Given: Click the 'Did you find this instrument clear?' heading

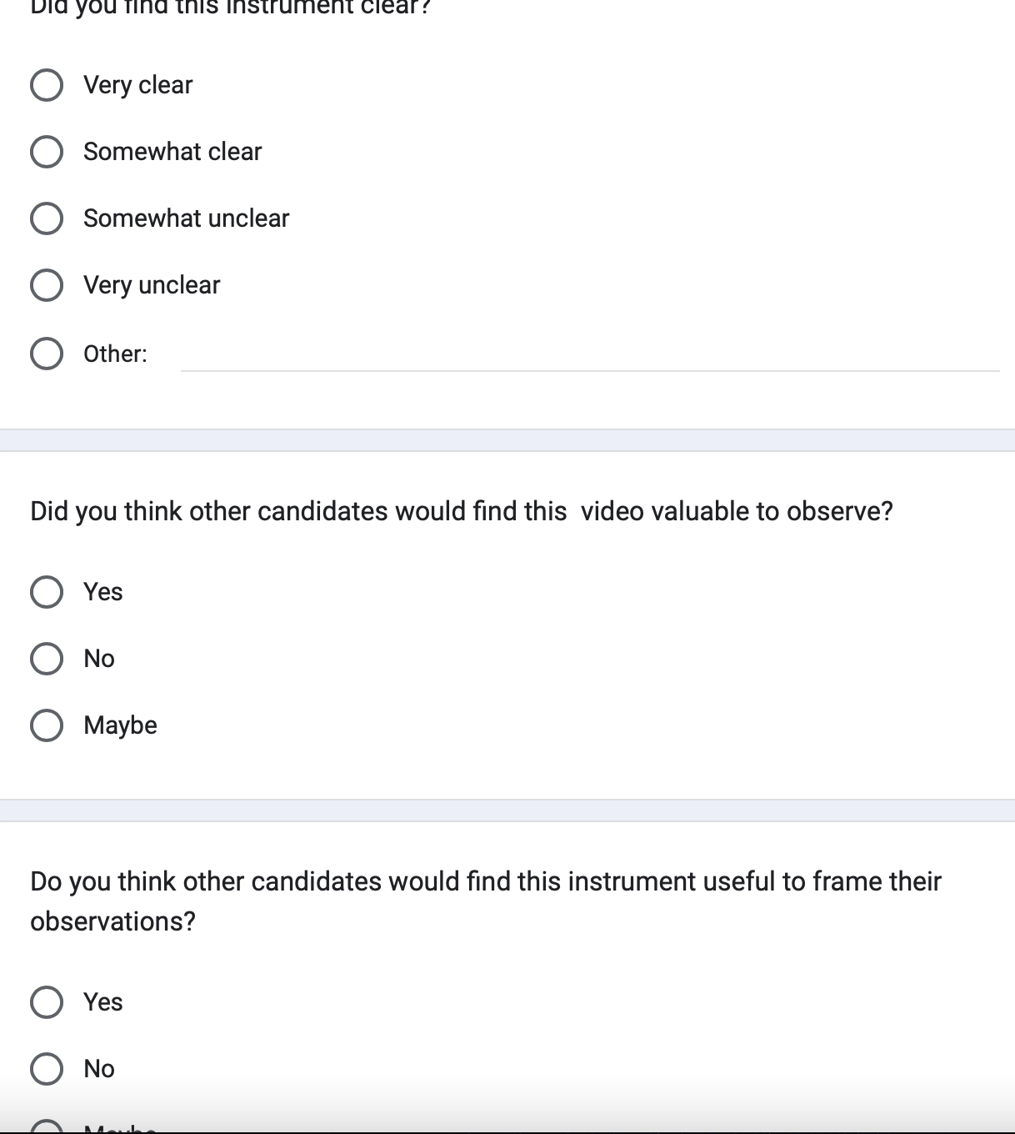Looking at the screenshot, I should [x=231, y=7].
